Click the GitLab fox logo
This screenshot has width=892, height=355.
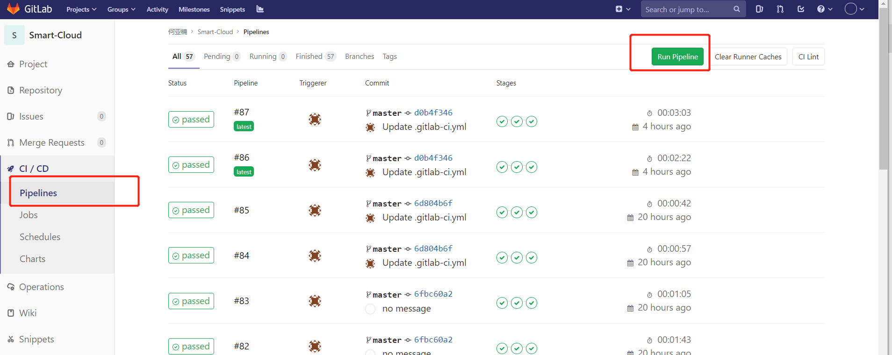coord(13,9)
